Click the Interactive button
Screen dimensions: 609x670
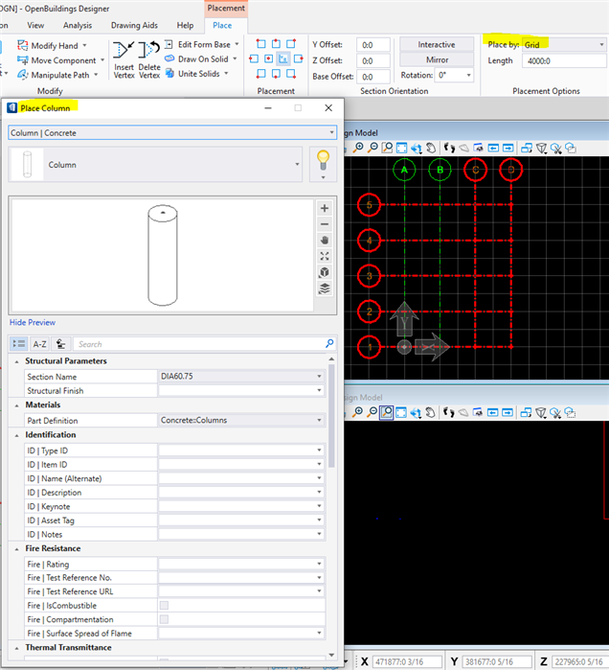[437, 44]
